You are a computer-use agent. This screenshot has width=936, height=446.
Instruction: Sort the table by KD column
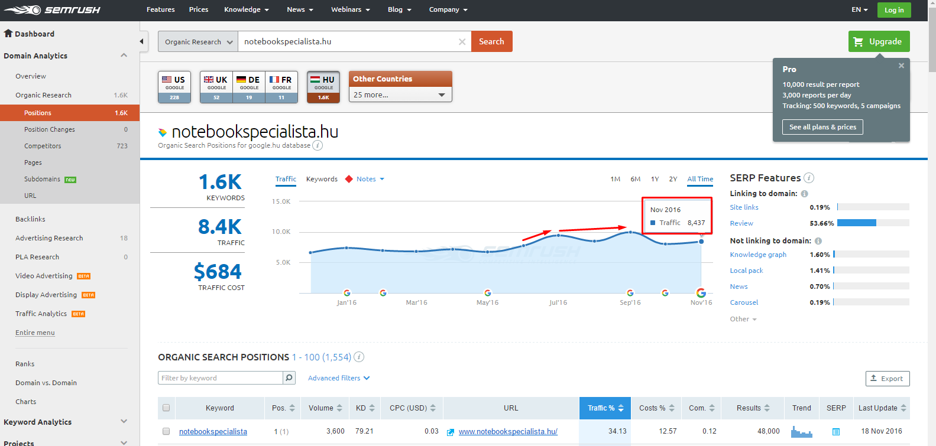[365, 408]
